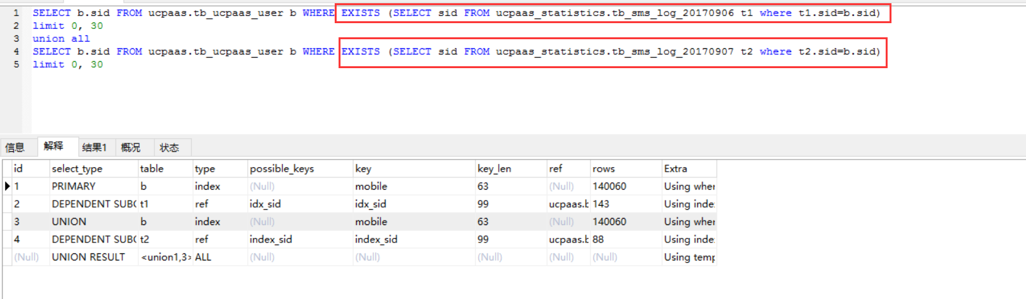Viewport: 1026px width, 299px height.
Task: Click 'limit 0, 30' on line 2
Action: tap(68, 26)
